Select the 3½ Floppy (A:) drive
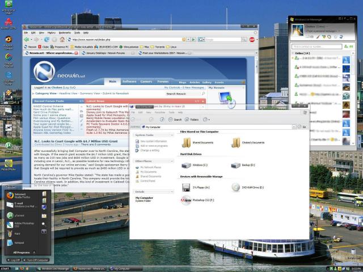Screen dimensions: 363x272 (196, 188)
